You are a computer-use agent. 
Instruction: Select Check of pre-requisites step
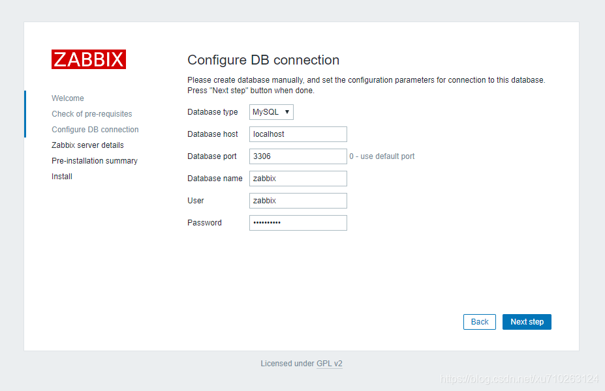pos(92,114)
